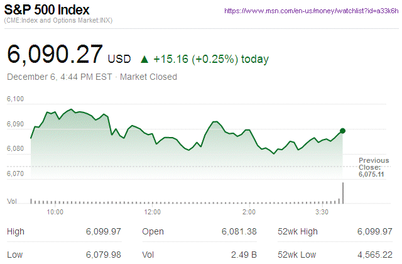This screenshot has width=402, height=264.
Task: Click the Previous Close 6,075.11 label
Action: [376, 167]
